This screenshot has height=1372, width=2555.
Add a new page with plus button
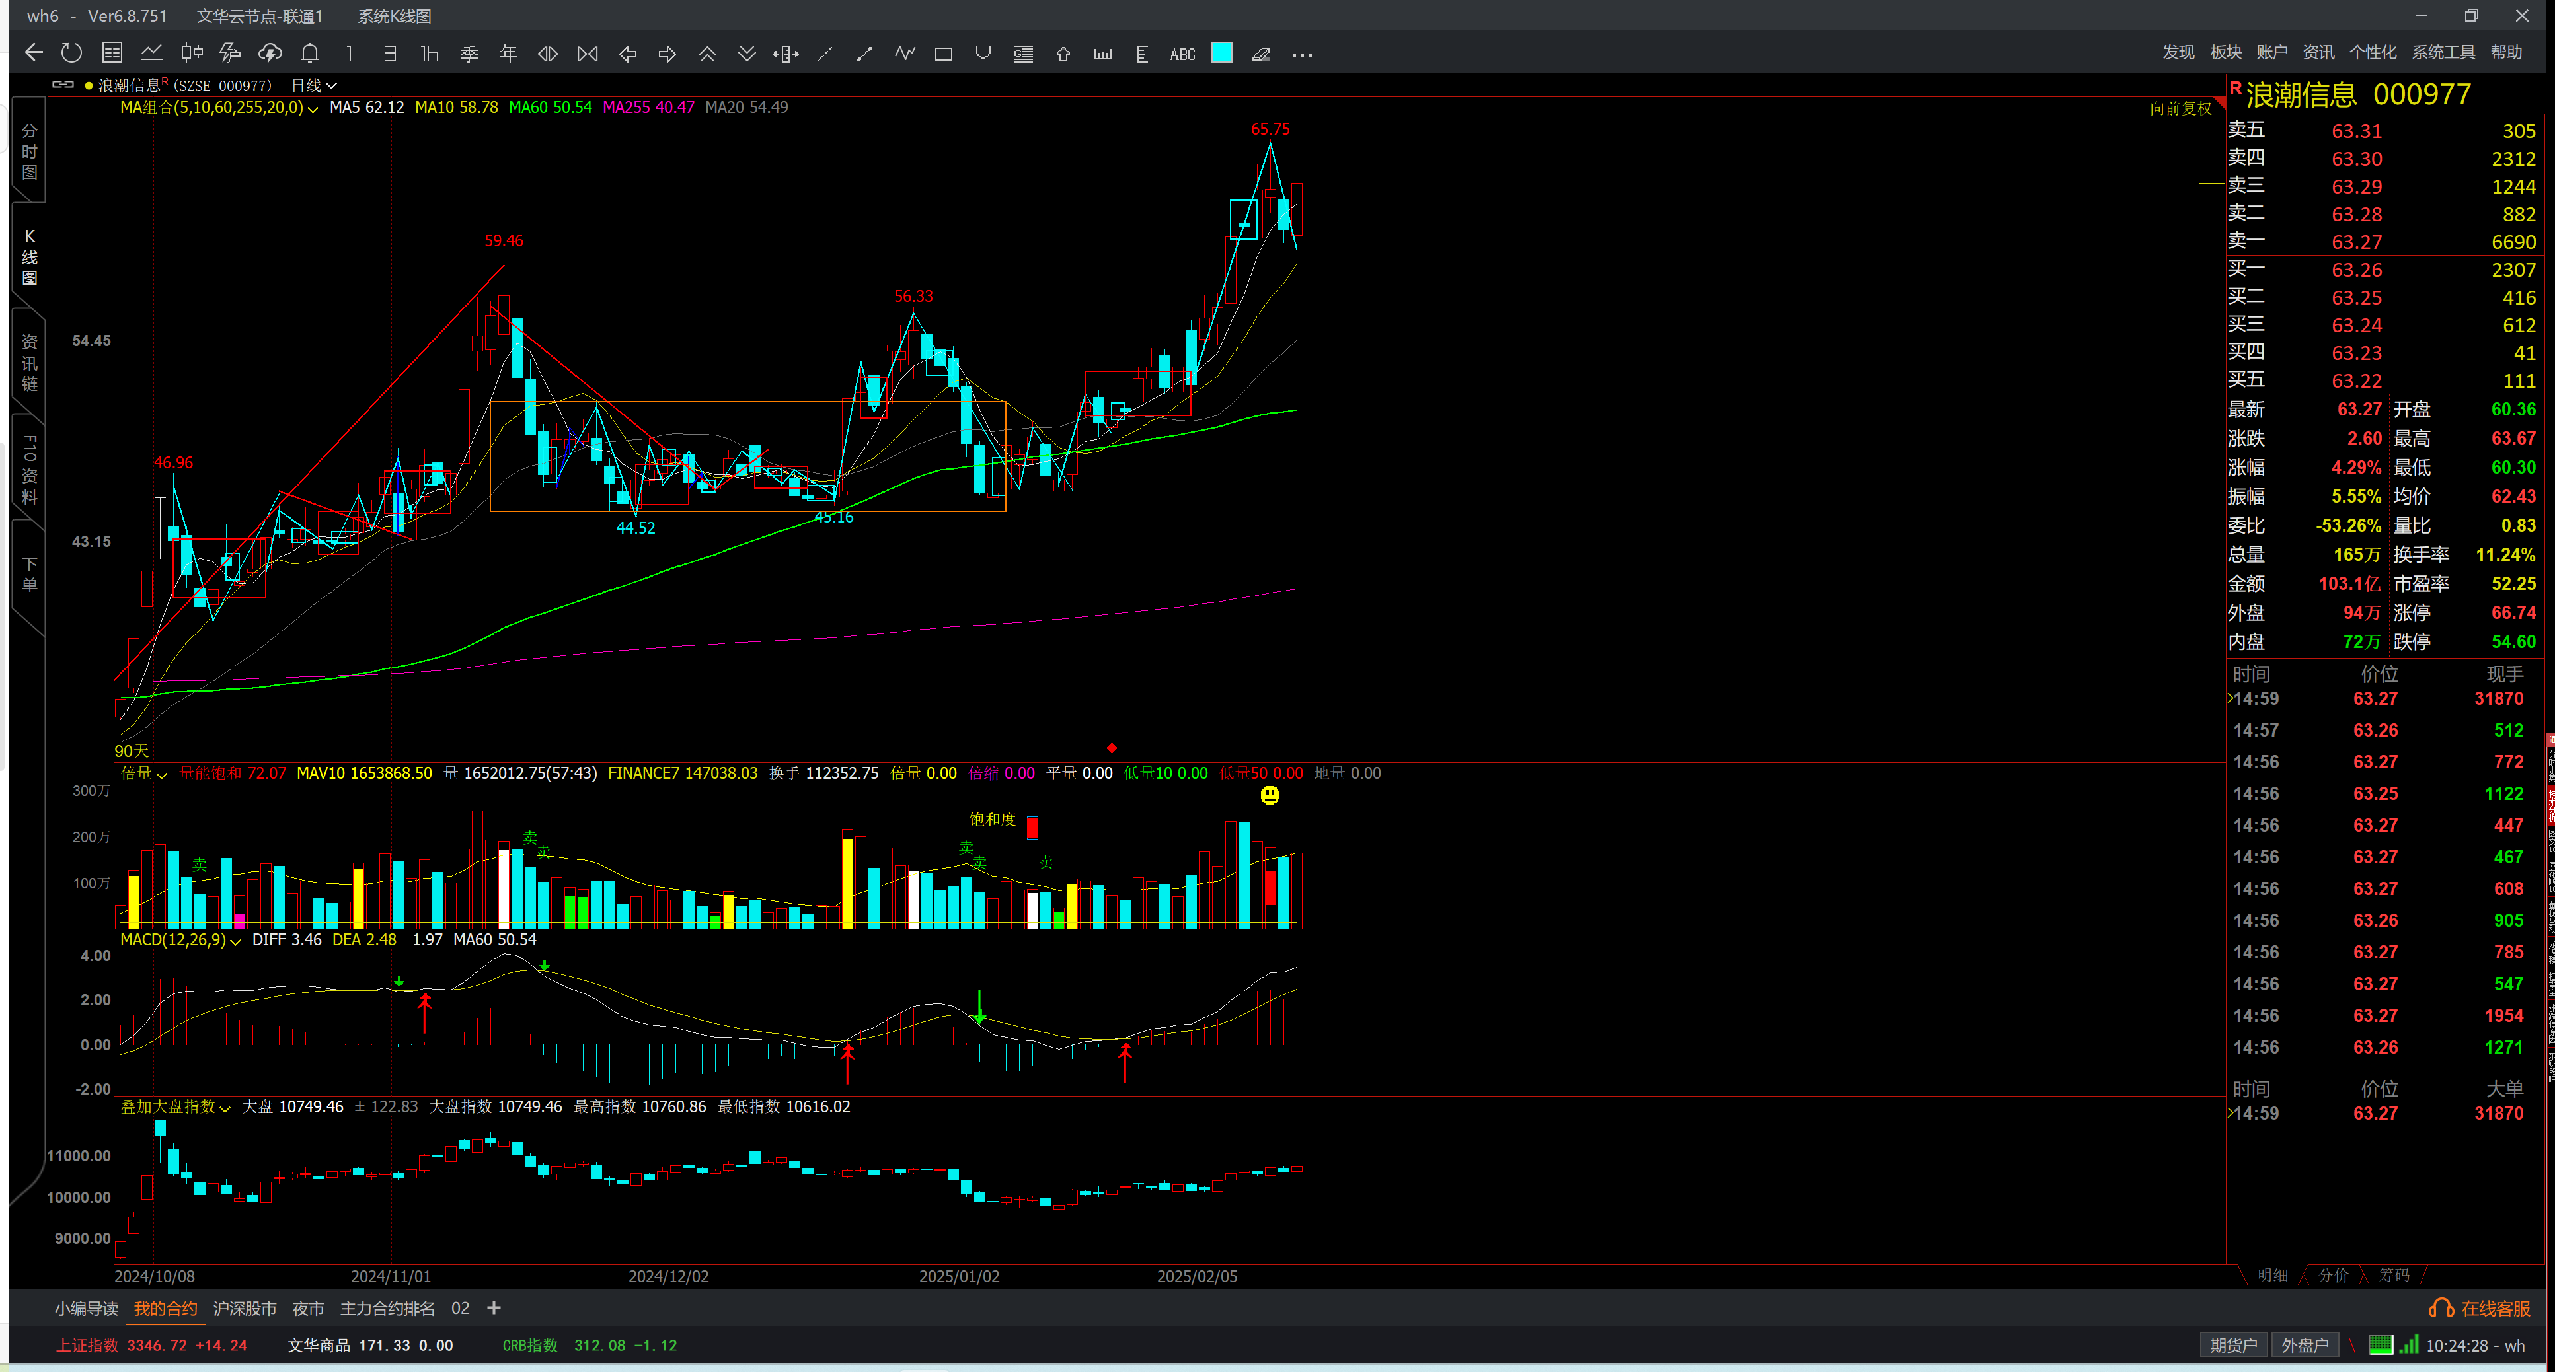(x=494, y=1307)
